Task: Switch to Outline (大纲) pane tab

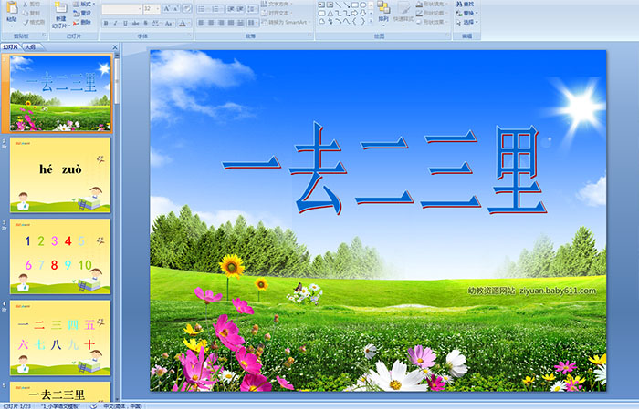Action: tap(30, 47)
